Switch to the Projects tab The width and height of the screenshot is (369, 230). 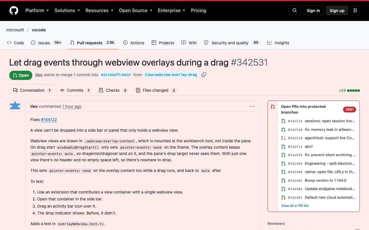click(x=163, y=43)
